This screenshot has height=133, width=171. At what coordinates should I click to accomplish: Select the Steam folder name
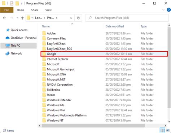coord(51,95)
